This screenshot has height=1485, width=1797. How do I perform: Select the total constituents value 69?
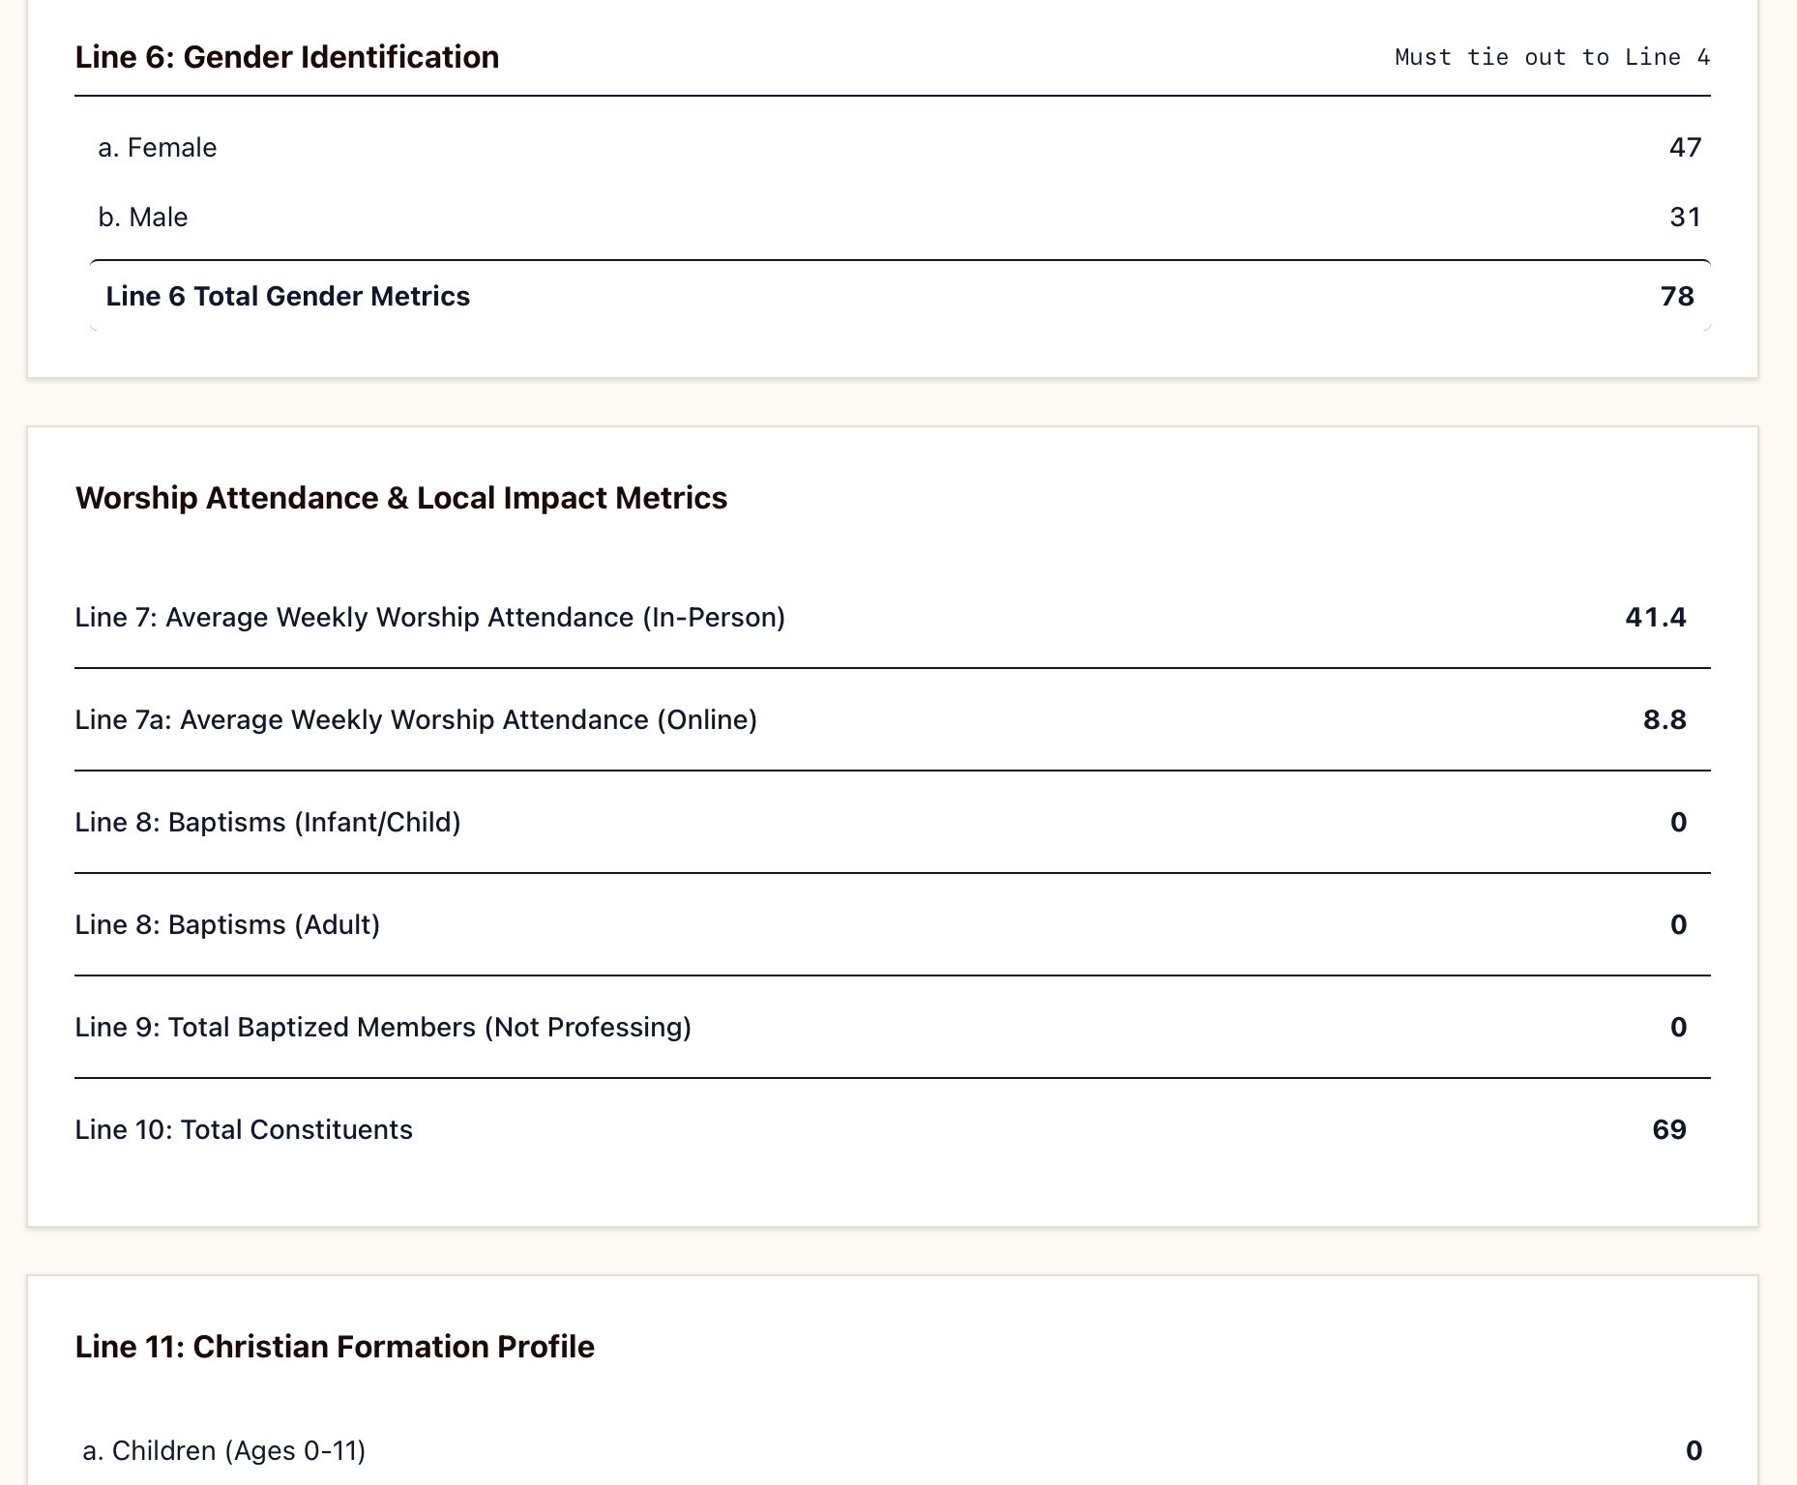1669,1130
